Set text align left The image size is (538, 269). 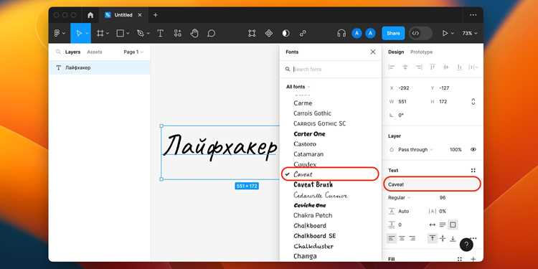pyautogui.click(x=392, y=238)
